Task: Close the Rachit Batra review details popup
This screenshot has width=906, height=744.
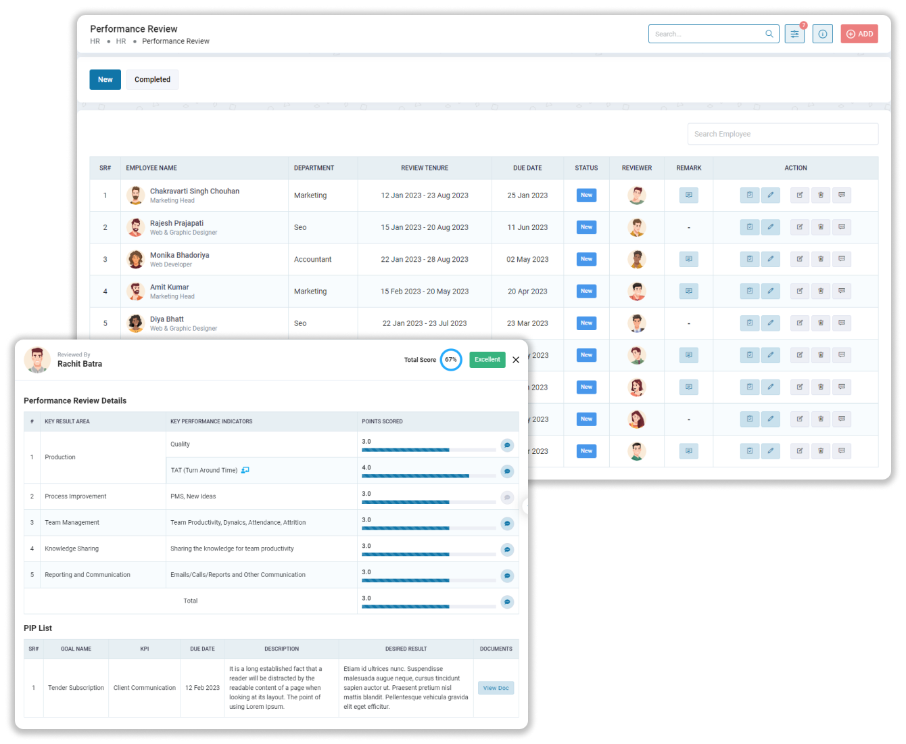Action: pyautogui.click(x=516, y=359)
